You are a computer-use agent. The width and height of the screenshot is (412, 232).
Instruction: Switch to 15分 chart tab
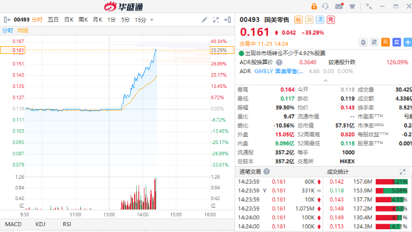140,20
